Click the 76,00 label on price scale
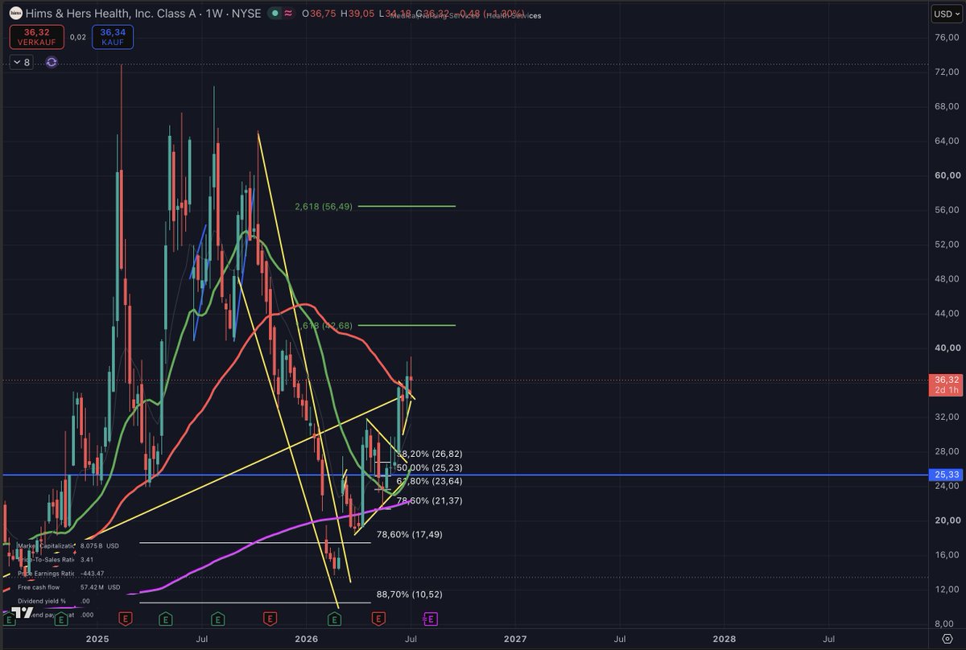This screenshot has height=650, width=966. 947,37
